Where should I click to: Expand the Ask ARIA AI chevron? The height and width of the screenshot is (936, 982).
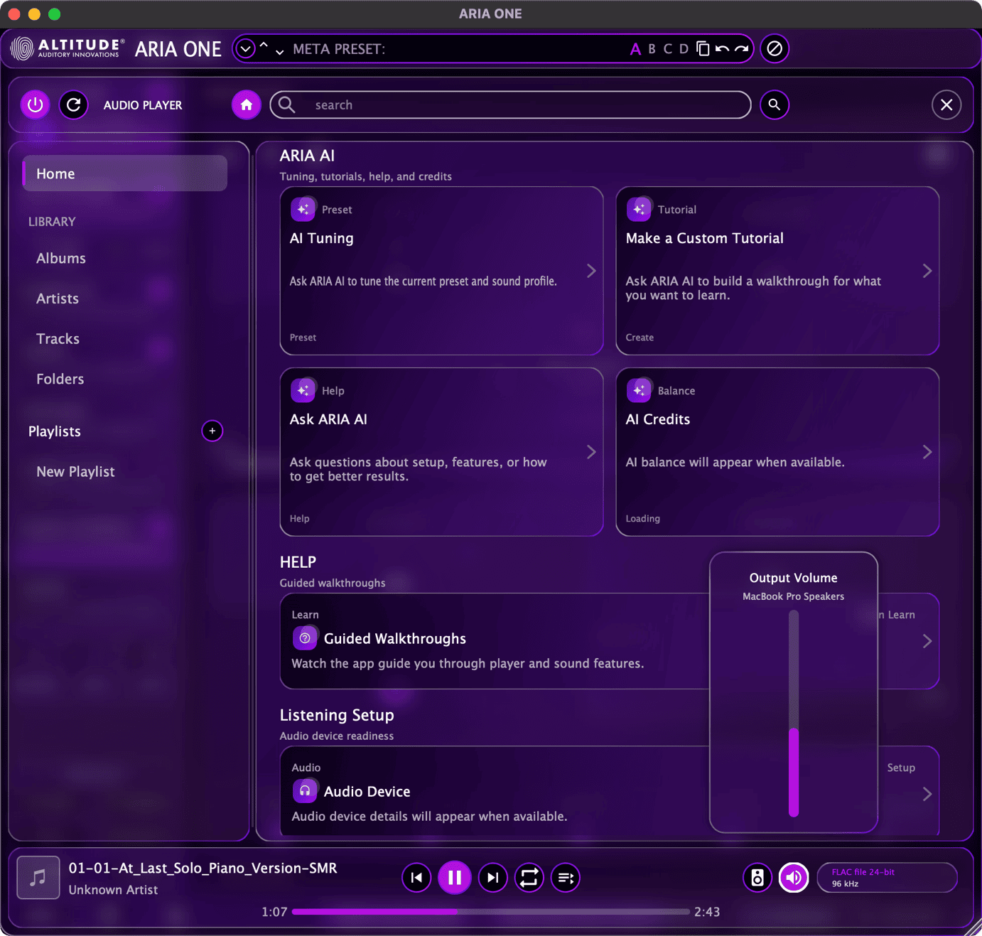[x=591, y=452]
